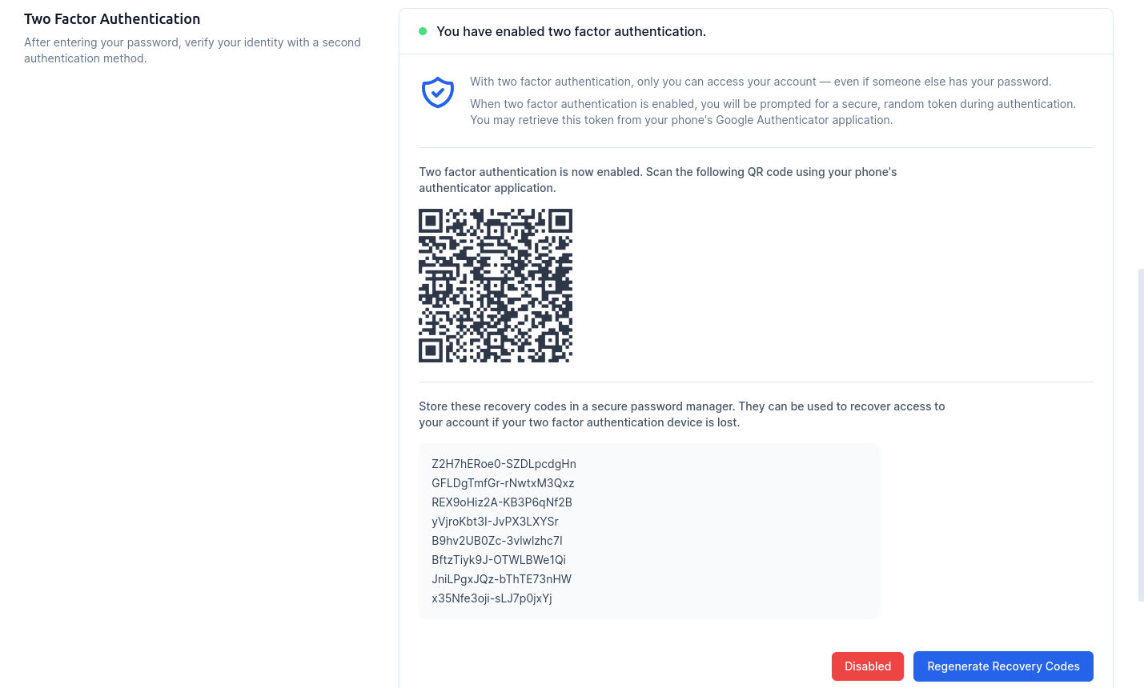The image size is (1144, 688).
Task: Click the Two Factor Authentication heading
Action: pyautogui.click(x=112, y=19)
